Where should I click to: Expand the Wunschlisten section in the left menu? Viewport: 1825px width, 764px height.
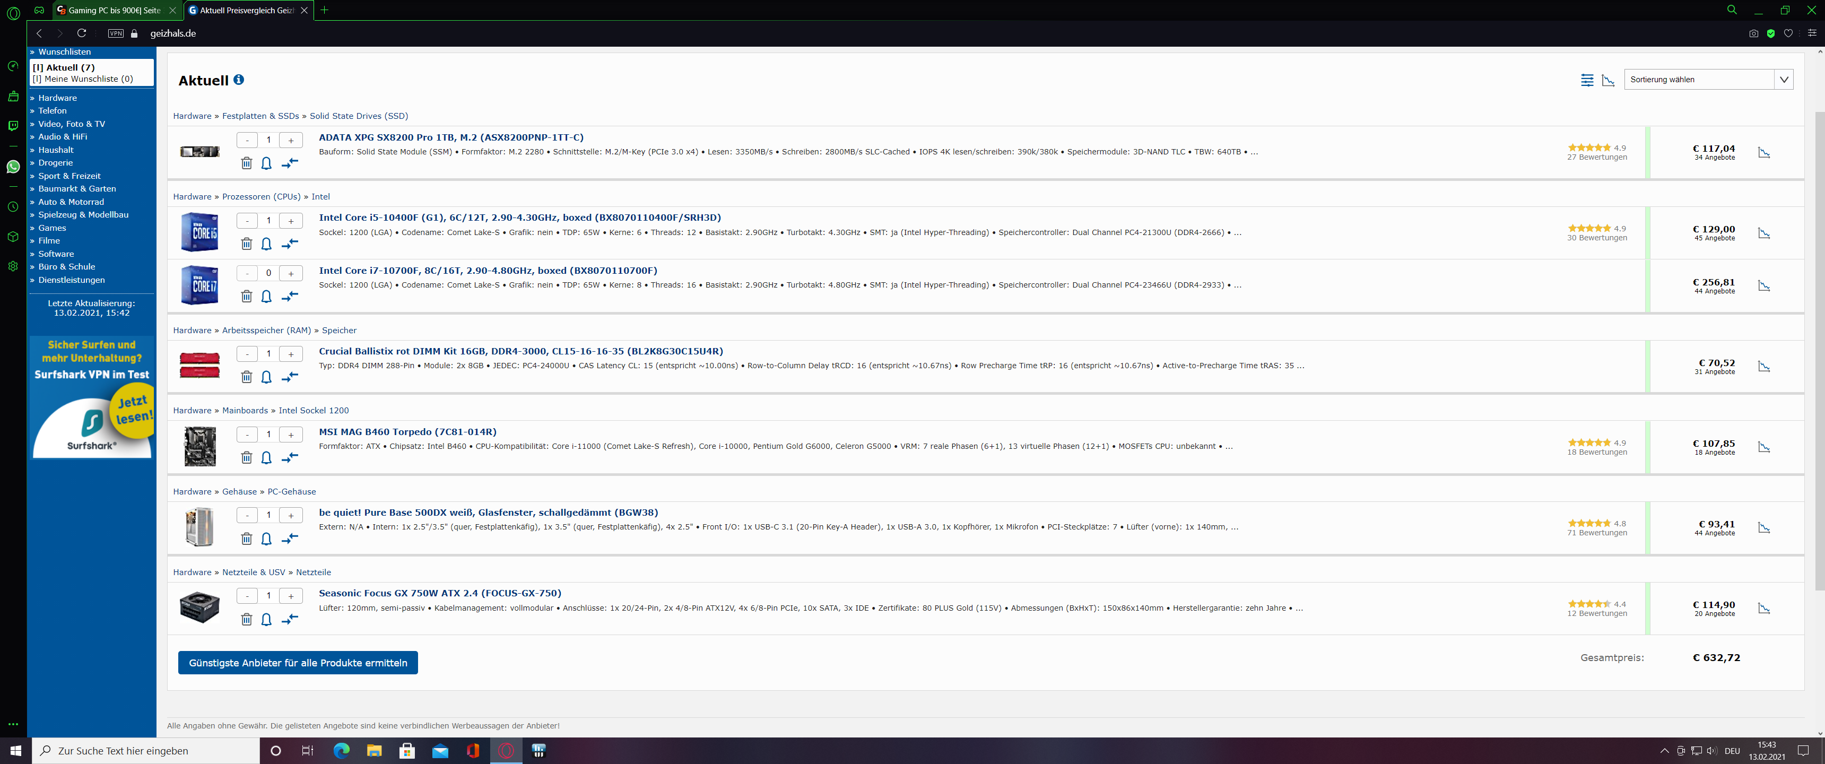click(x=65, y=52)
